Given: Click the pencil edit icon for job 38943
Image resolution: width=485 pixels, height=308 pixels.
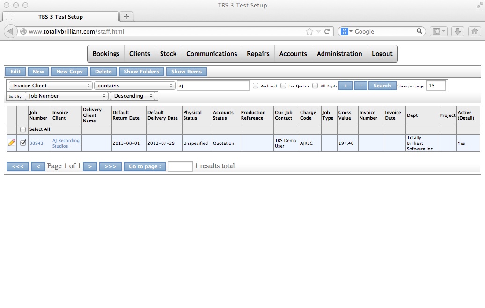Looking at the screenshot, I should tap(11, 143).
